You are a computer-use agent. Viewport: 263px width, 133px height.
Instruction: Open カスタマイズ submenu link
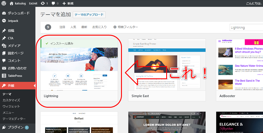click(x=11, y=100)
